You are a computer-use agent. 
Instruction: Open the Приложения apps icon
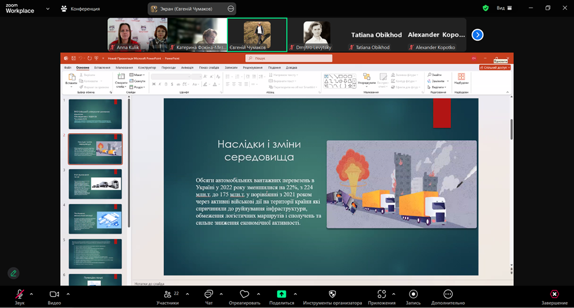click(381, 294)
